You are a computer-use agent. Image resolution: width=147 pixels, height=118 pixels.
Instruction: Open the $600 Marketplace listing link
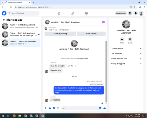[59, 30]
